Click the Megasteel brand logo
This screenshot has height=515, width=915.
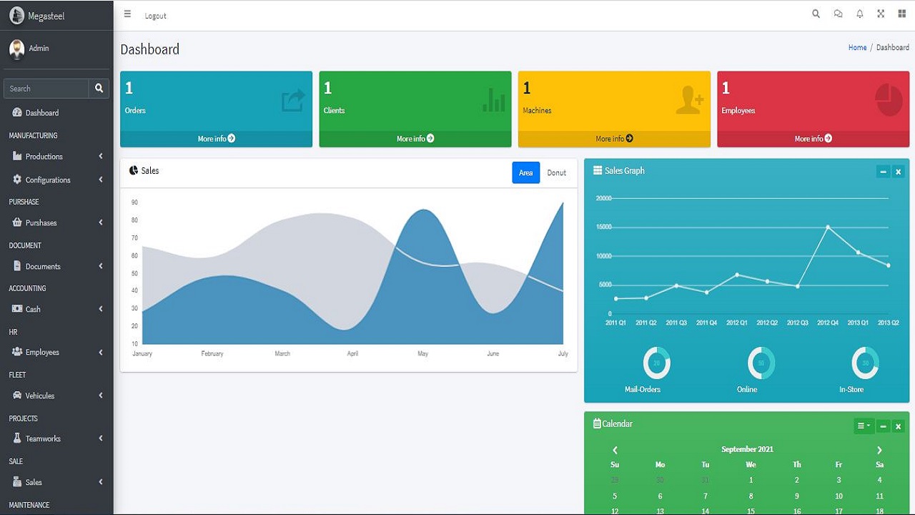click(x=17, y=16)
